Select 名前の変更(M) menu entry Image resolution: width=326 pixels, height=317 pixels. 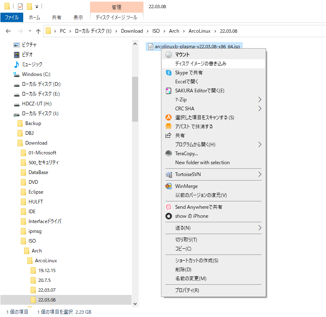pos(213,279)
